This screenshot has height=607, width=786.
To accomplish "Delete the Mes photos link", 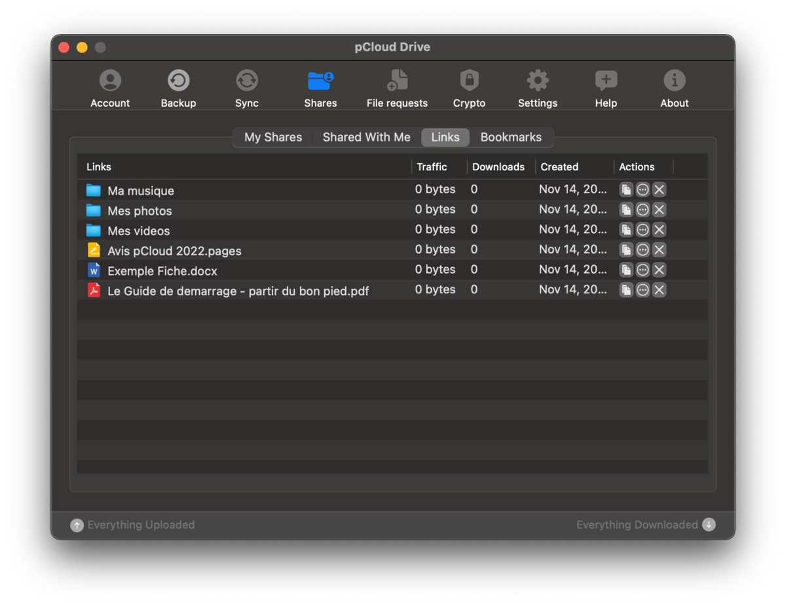I will click(660, 210).
